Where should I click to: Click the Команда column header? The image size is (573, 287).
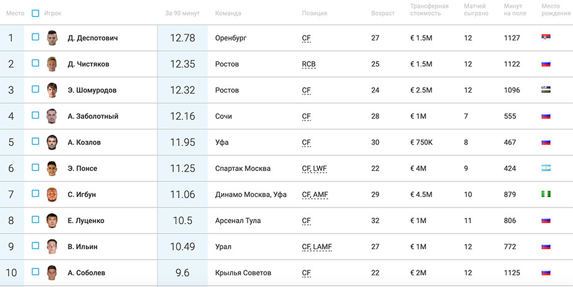point(228,14)
